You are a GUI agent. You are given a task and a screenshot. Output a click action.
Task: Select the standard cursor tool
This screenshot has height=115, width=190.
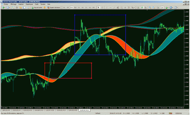pos(98,8)
